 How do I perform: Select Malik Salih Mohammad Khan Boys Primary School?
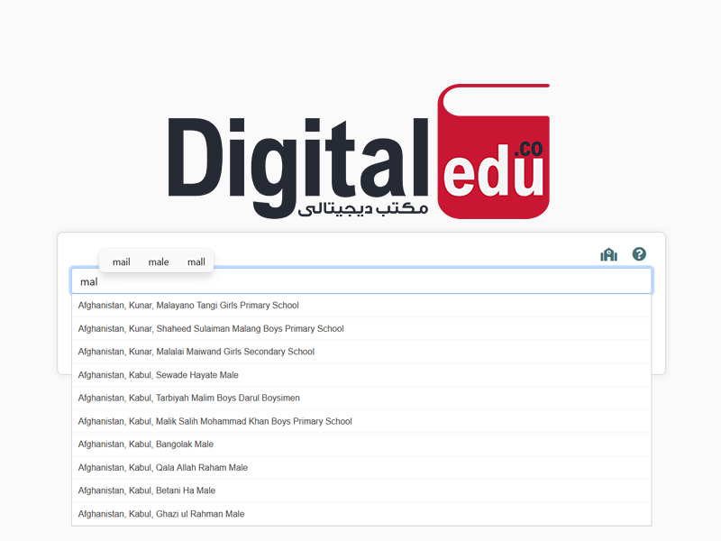361,421
